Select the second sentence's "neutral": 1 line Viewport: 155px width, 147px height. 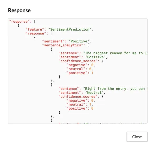pyautogui.click(x=80, y=105)
